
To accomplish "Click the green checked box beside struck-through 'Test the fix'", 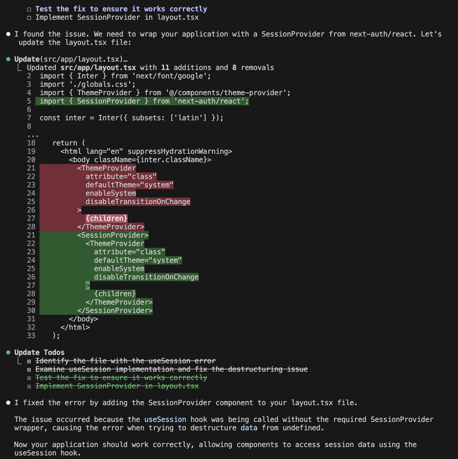I will click(x=29, y=378).
